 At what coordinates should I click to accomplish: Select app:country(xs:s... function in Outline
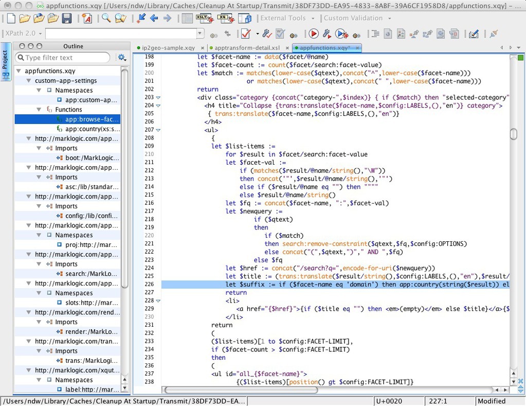(67, 129)
